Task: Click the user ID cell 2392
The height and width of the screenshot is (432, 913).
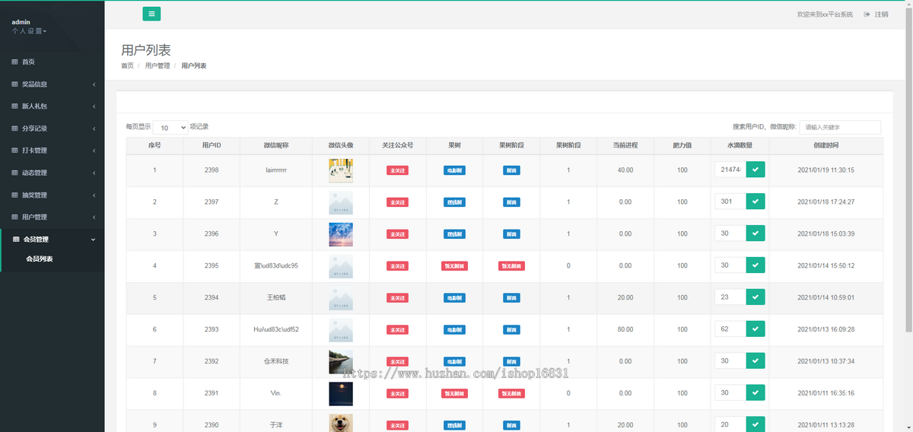Action: [212, 361]
